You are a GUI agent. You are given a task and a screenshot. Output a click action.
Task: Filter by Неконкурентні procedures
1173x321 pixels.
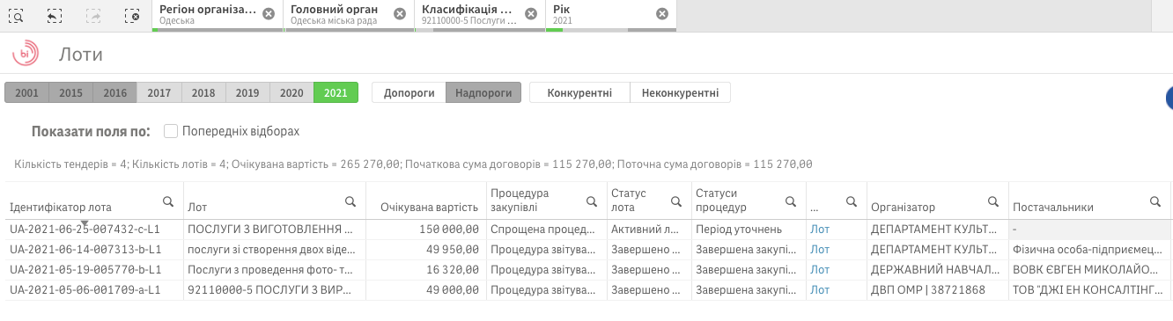(x=680, y=92)
